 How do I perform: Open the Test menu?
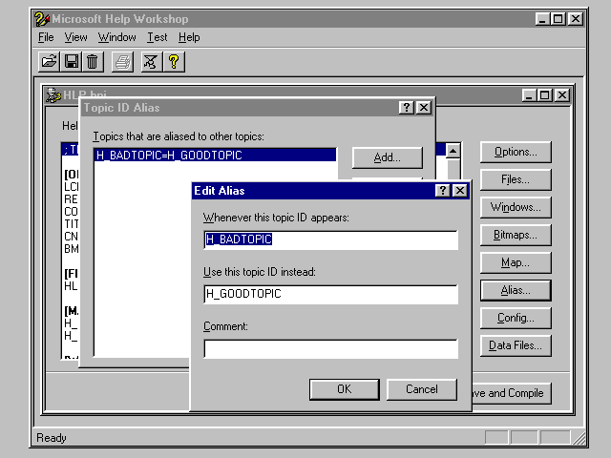point(158,37)
